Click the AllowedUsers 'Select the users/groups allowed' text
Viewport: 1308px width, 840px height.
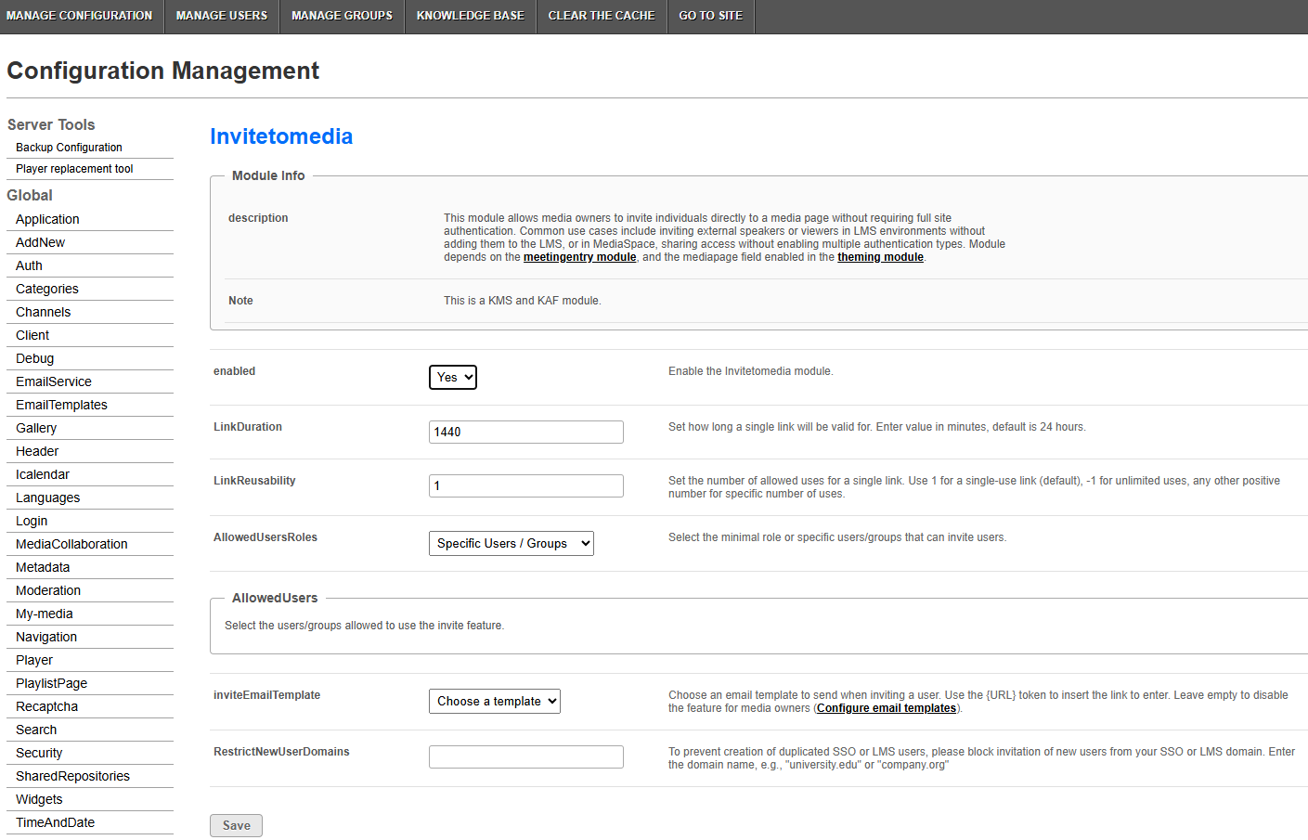pyautogui.click(x=364, y=626)
